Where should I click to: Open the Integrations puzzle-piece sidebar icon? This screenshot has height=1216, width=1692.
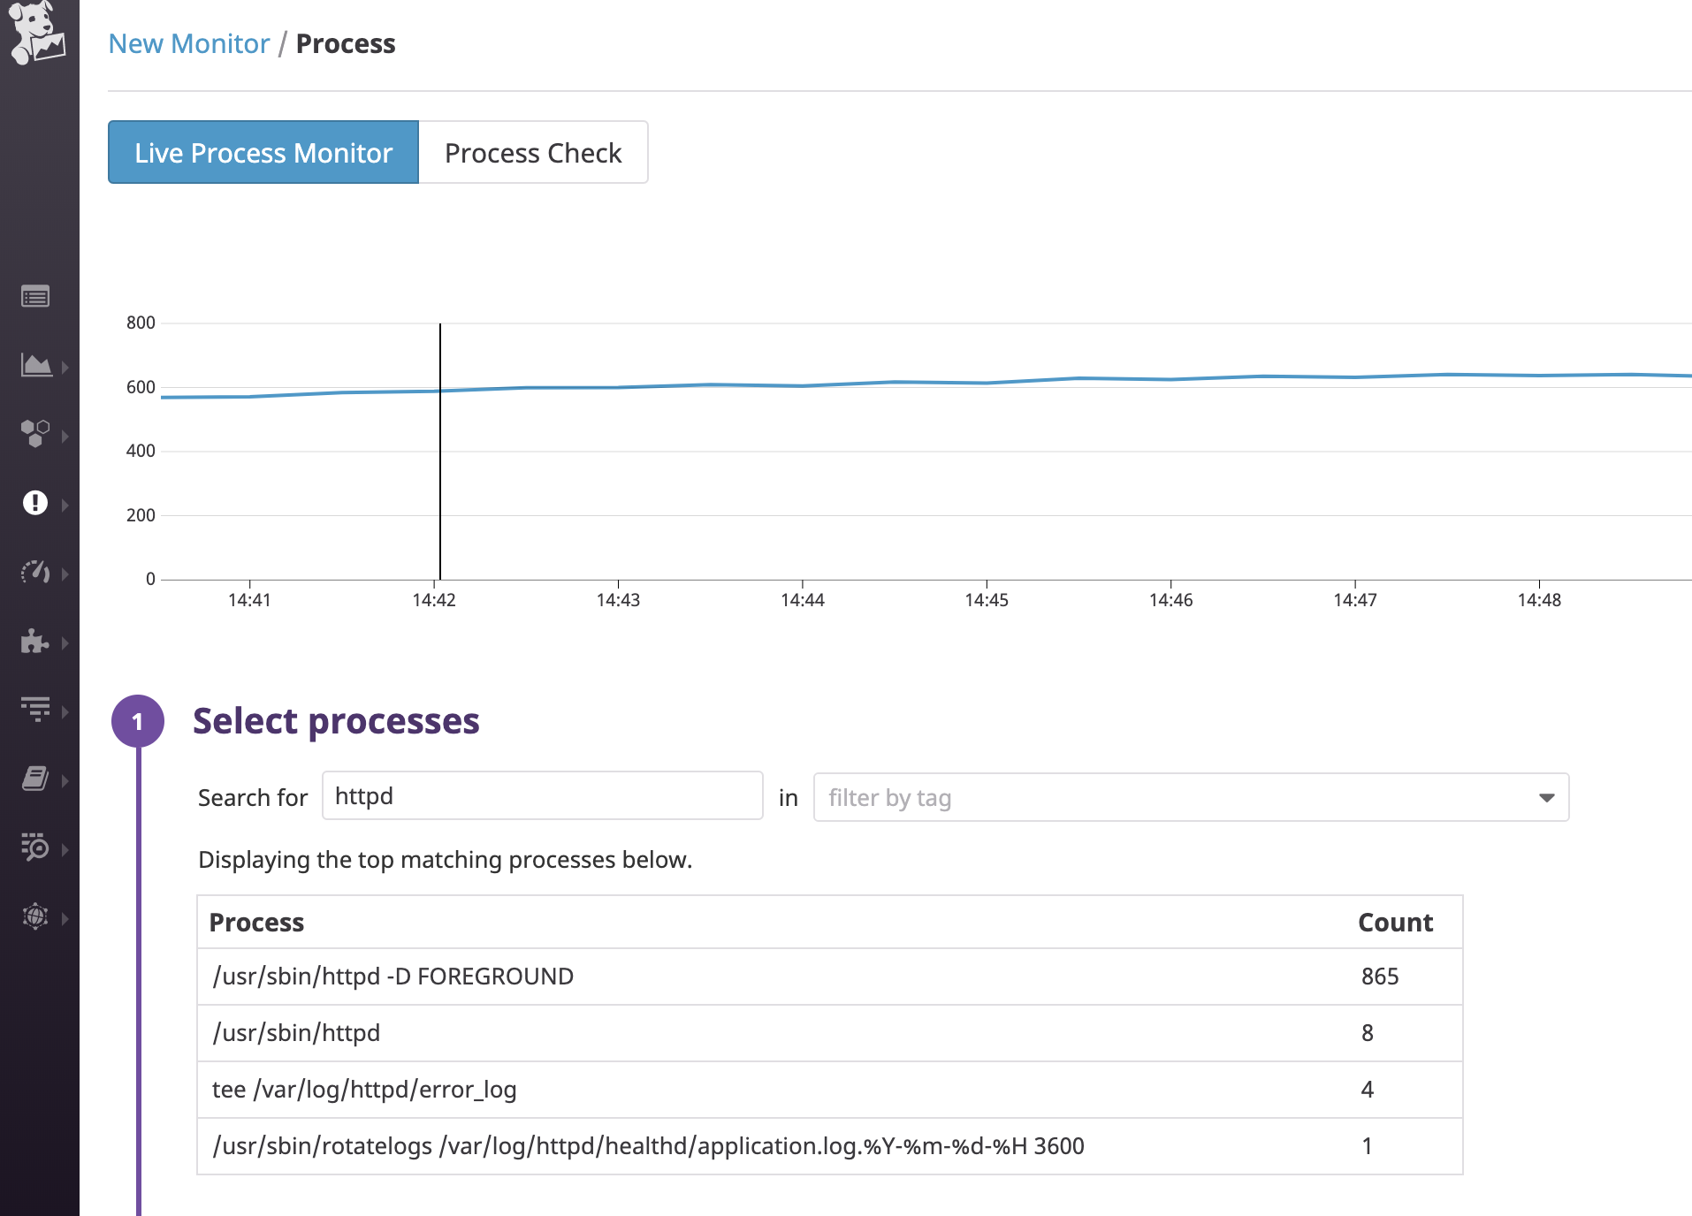coord(35,641)
